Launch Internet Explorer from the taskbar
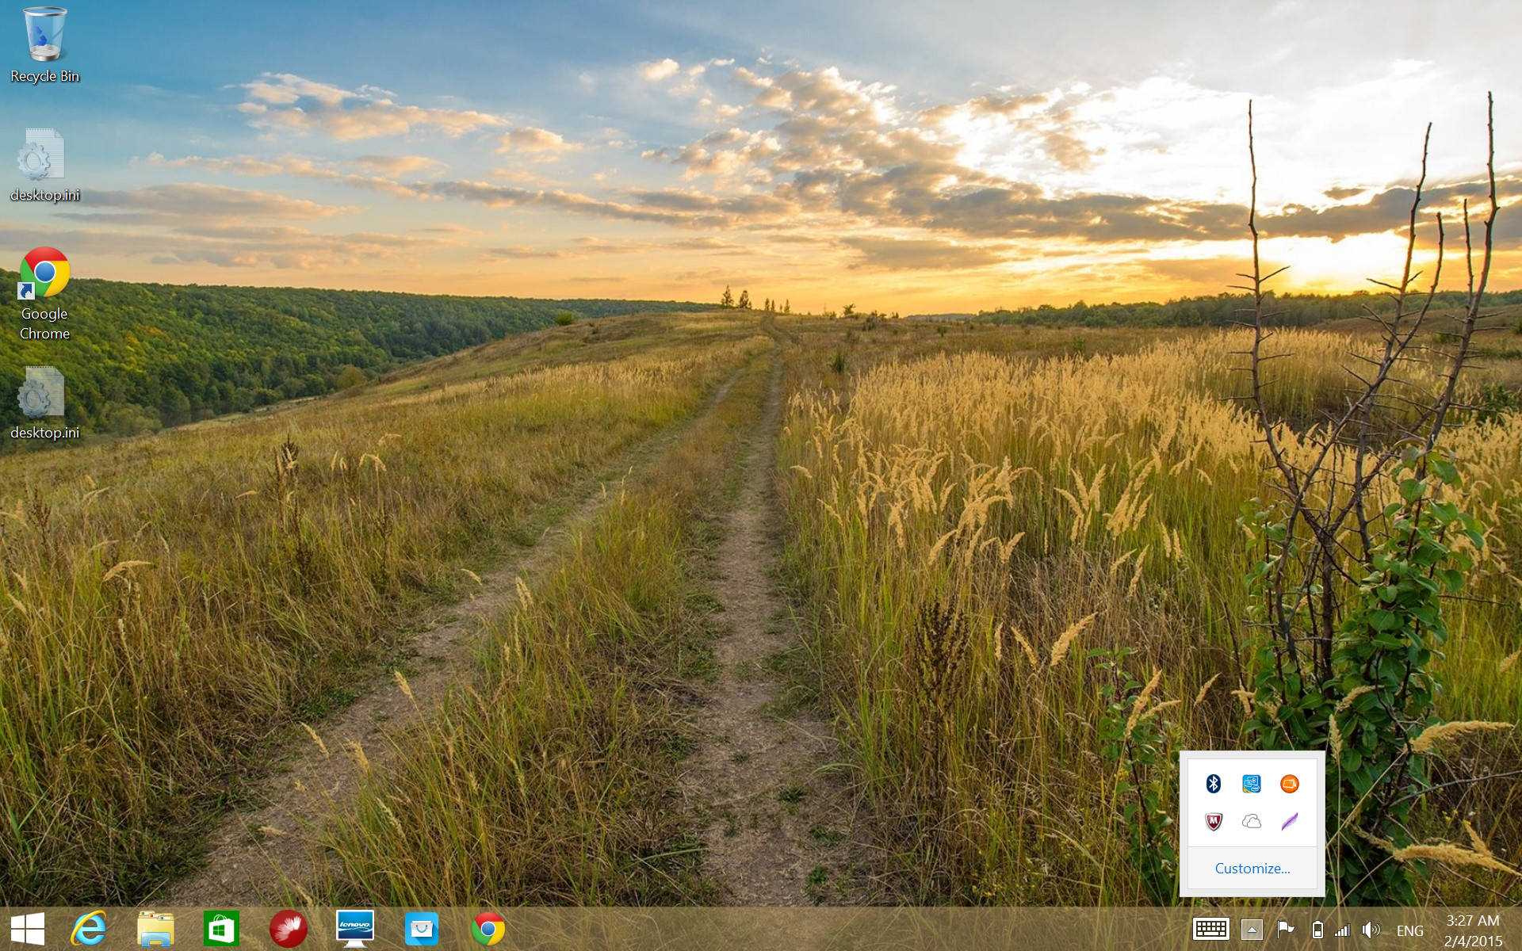Image resolution: width=1522 pixels, height=951 pixels. (89, 929)
